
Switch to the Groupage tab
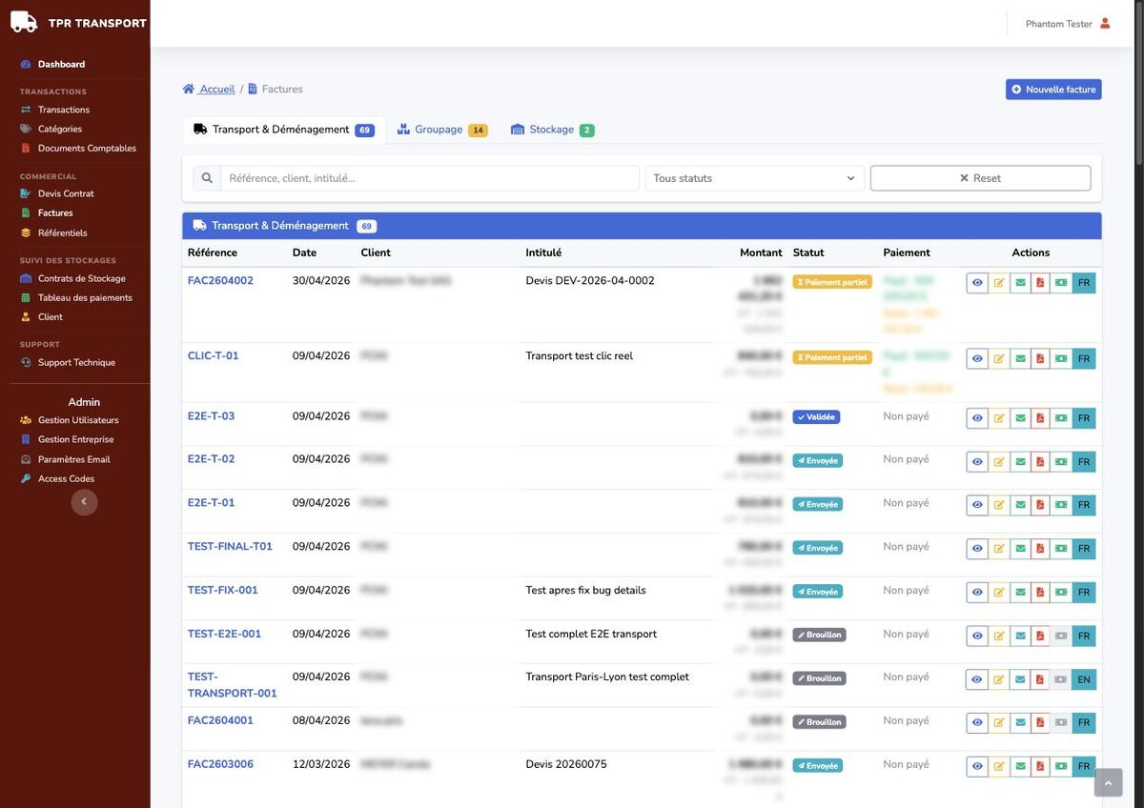[442, 130]
